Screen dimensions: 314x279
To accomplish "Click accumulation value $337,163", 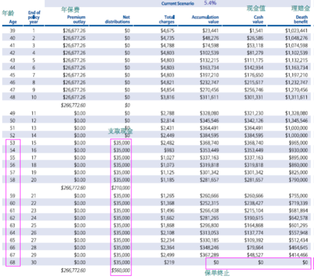I will click(x=209, y=158).
